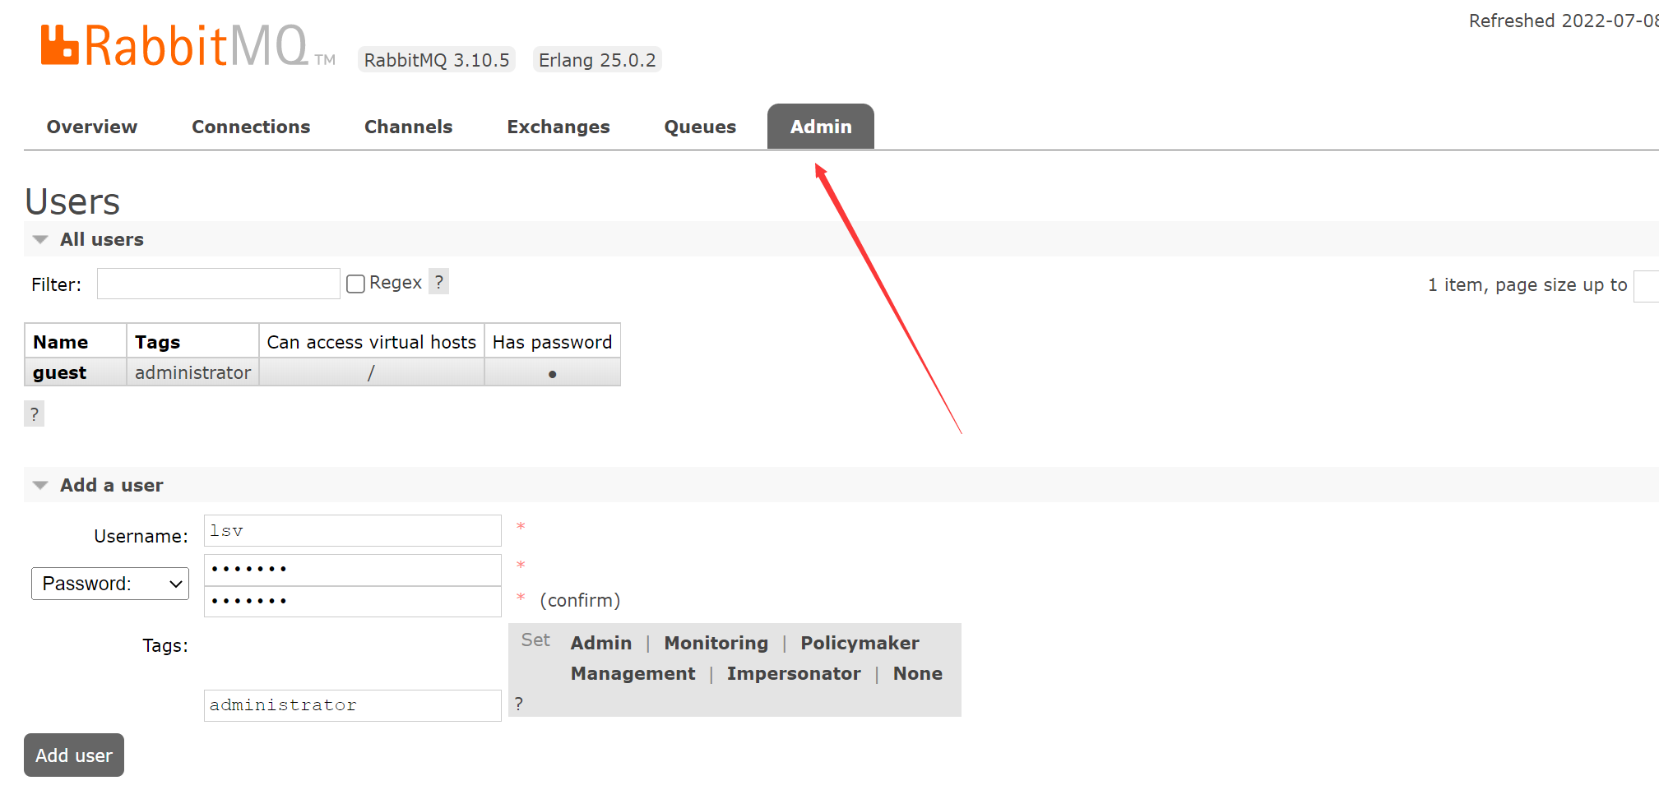Focus the Tags field containing administrator
Viewport: 1659px width, 799px height.
pyautogui.click(x=353, y=705)
